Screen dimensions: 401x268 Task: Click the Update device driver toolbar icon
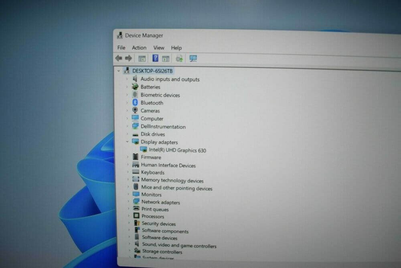coord(179,58)
